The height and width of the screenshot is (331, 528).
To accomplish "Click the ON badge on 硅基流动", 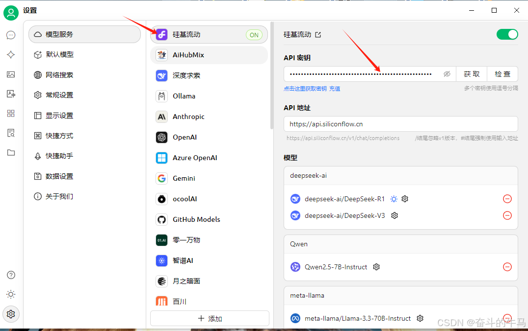I will (x=254, y=35).
